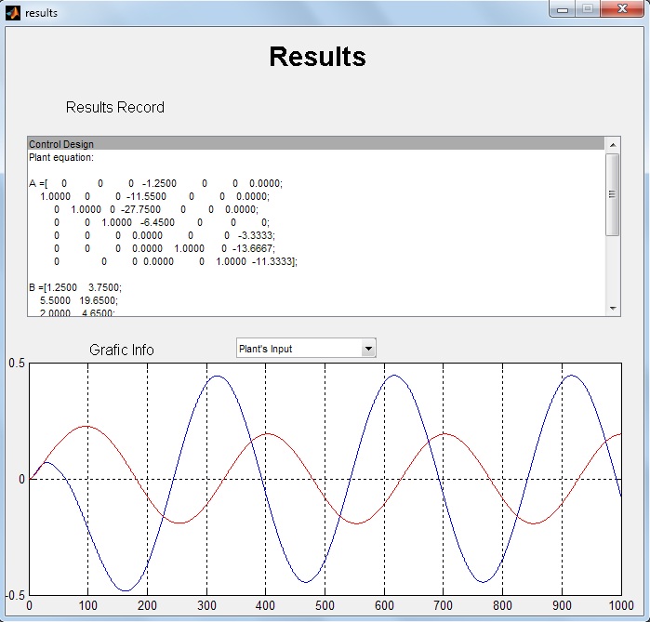Maximize the results window
This screenshot has height=622, width=650.
(587, 8)
